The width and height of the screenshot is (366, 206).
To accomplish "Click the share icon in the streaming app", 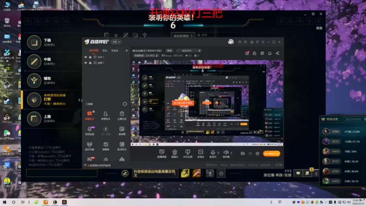I will tap(278, 53).
